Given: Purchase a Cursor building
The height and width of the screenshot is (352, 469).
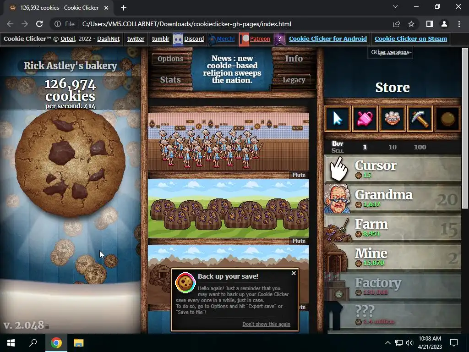Looking at the screenshot, I should (393, 169).
